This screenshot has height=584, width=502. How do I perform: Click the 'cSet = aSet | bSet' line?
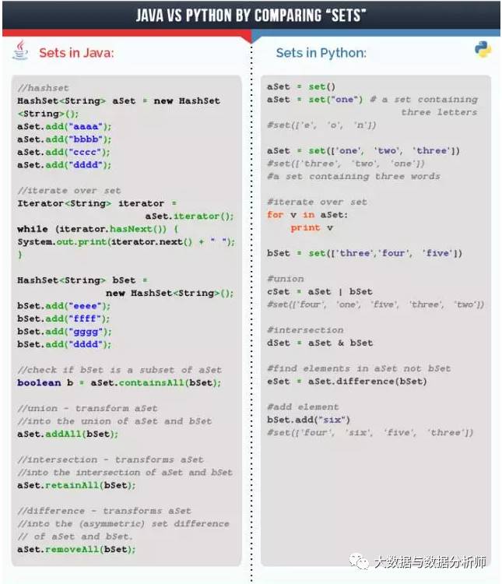[x=320, y=292]
